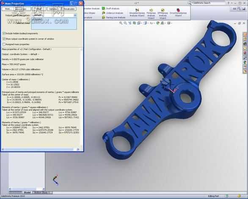This screenshot has height=199, width=248.
Task: Select the Mass value text line
Action: [x=14, y=64]
